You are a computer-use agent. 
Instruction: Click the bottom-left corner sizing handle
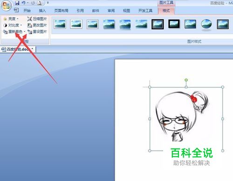pos(150,151)
